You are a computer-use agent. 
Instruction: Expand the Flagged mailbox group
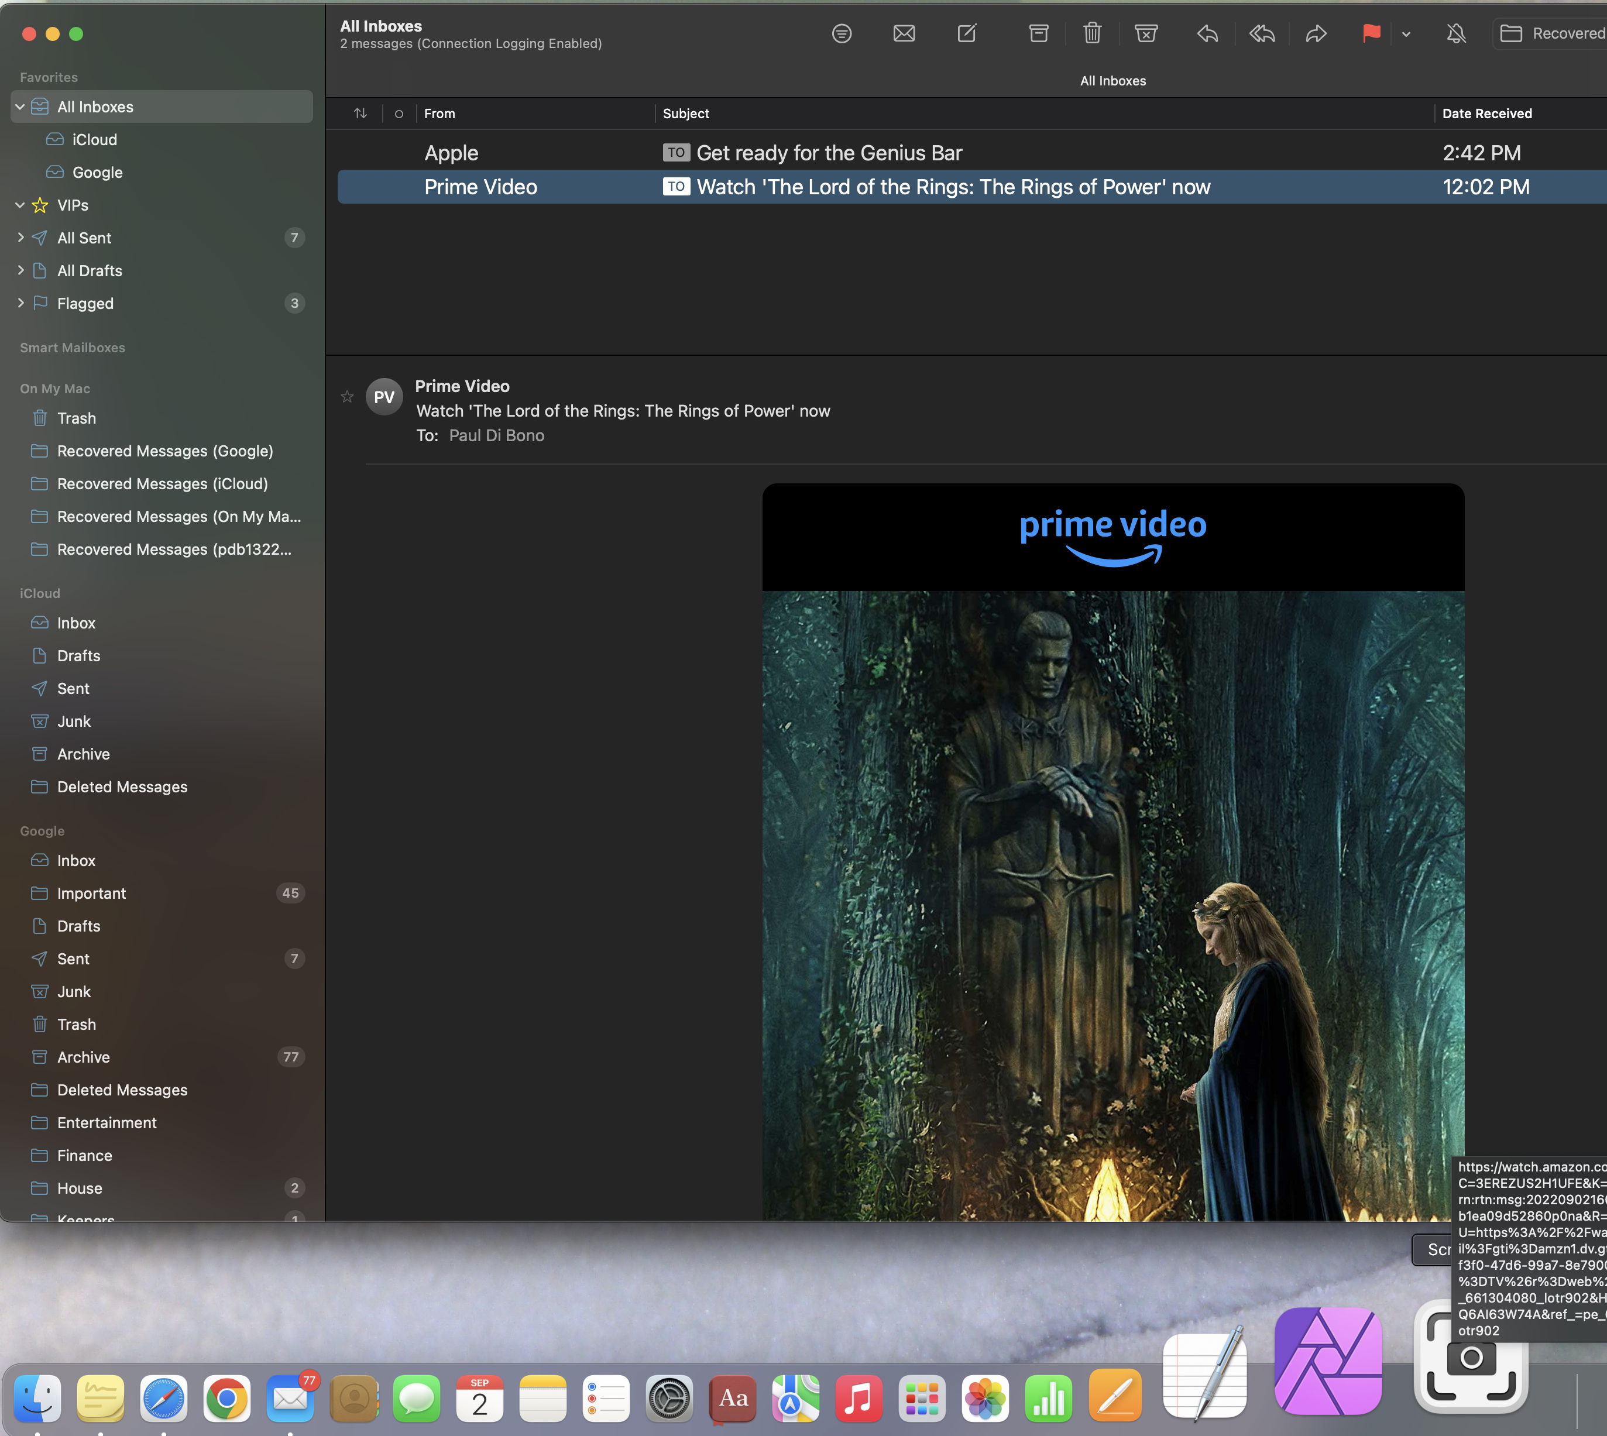coord(20,303)
